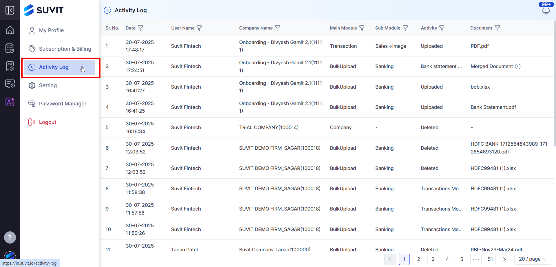Open the AI assistant icon in left rail
This screenshot has height=267, width=556.
10,102
